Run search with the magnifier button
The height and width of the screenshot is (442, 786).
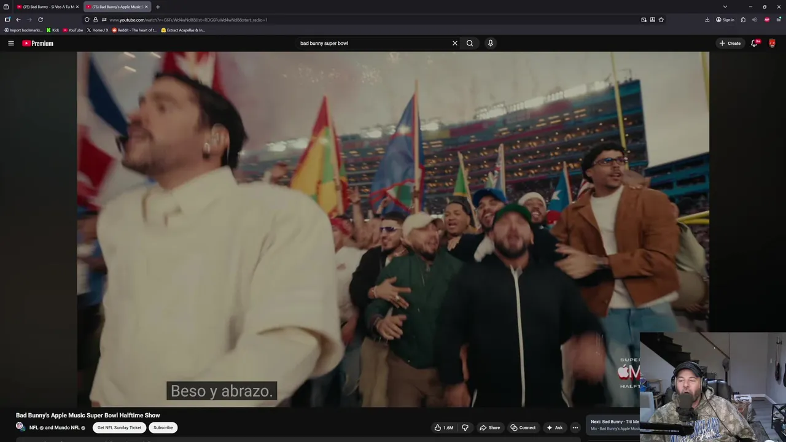(470, 43)
